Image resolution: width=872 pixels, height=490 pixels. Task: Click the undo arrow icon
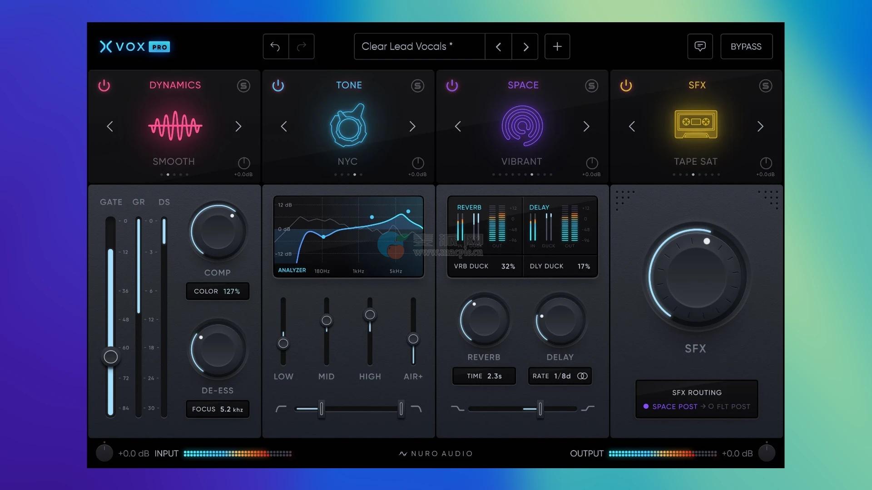point(275,46)
